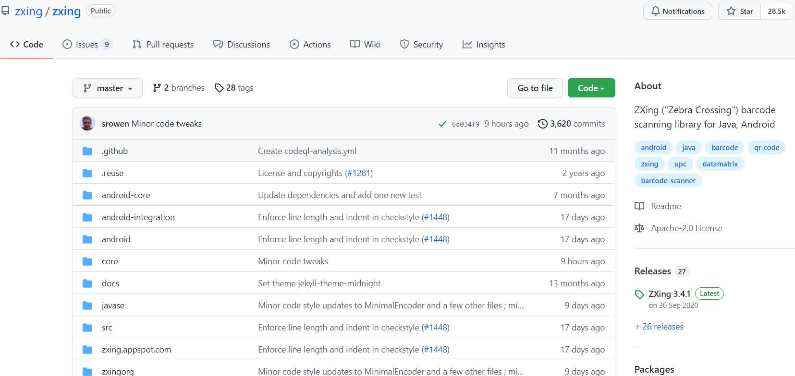
Task: Open #1448 link in android-integration row
Action: (436, 217)
